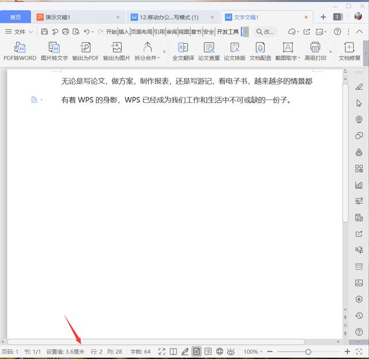Click the Save icon in quick toolbar

pos(44,32)
